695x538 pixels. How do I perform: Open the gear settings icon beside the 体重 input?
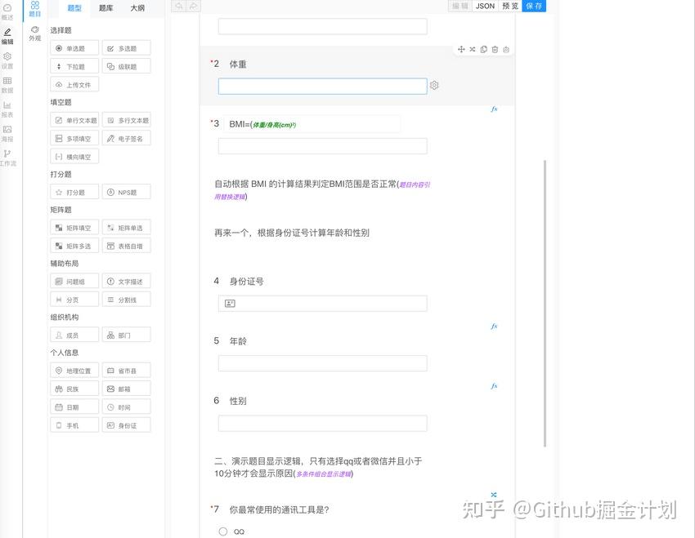pos(434,85)
